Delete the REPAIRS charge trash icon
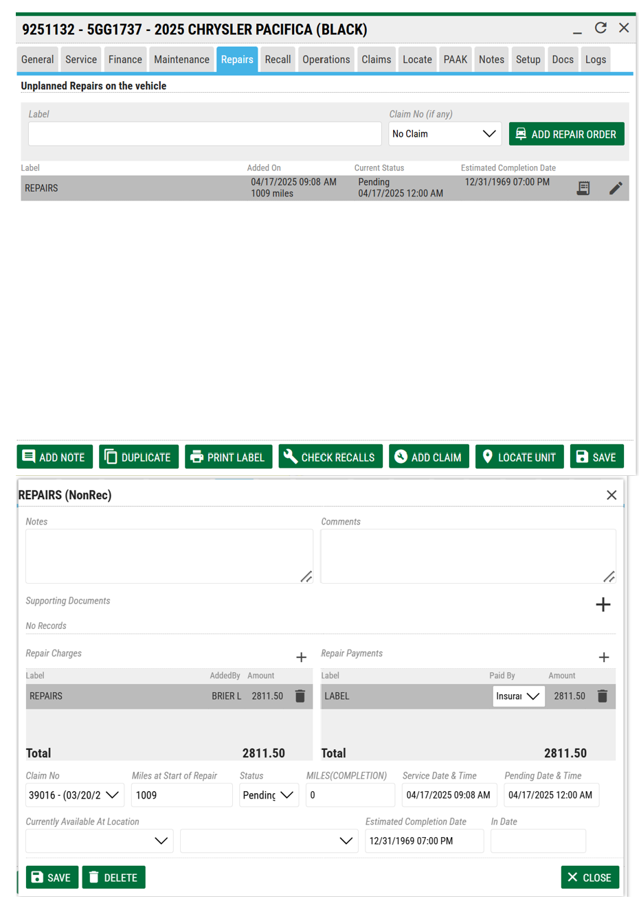Viewport: 639px width, 903px height. 300,696
